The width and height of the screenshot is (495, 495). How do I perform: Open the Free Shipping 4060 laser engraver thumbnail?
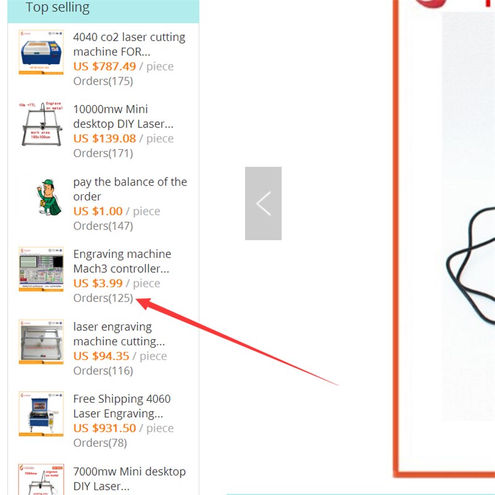41,414
